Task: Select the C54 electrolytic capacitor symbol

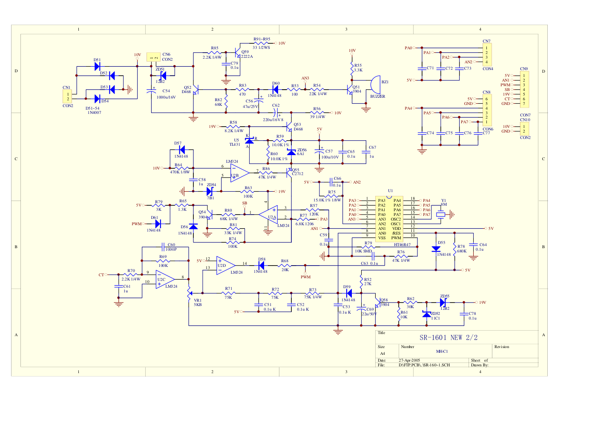Action: tap(151, 91)
